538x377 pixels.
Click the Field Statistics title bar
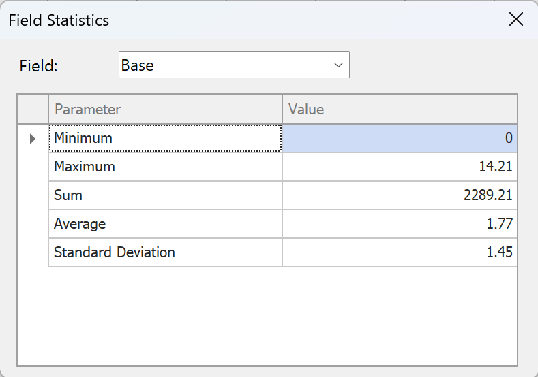click(239, 20)
